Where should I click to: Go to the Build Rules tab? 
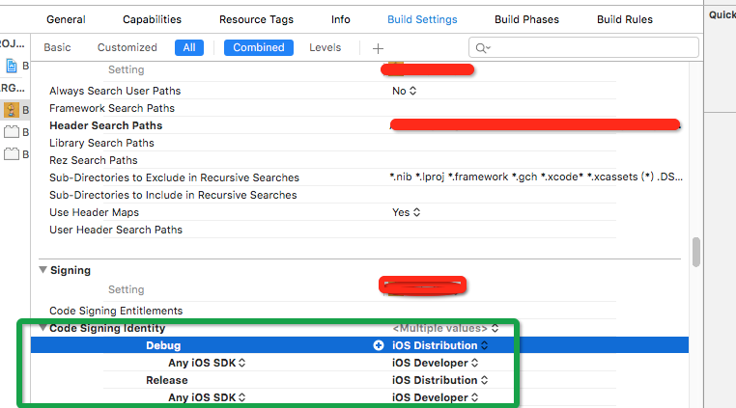coord(625,19)
